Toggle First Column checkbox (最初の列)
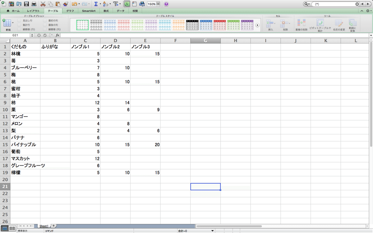 coord(45,21)
